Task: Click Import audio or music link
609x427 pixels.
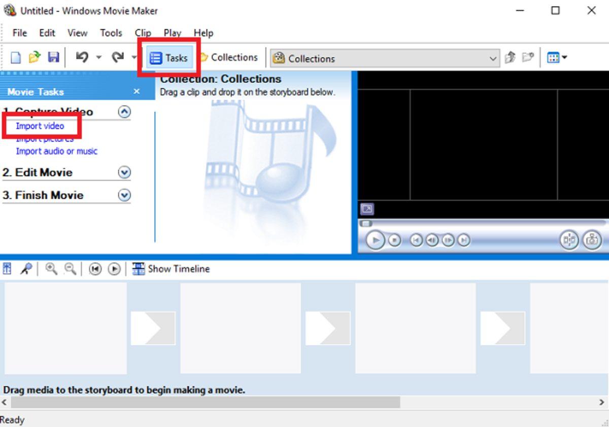Action: coord(56,151)
